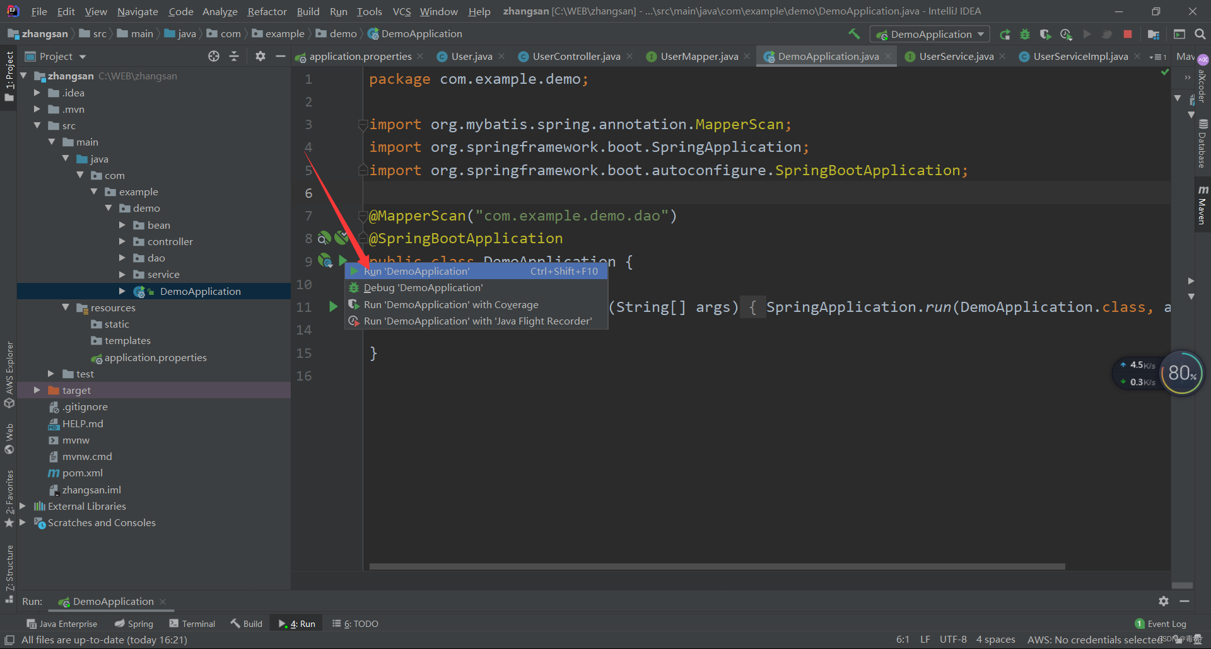Expand the controller package
The width and height of the screenshot is (1211, 649).
(122, 241)
